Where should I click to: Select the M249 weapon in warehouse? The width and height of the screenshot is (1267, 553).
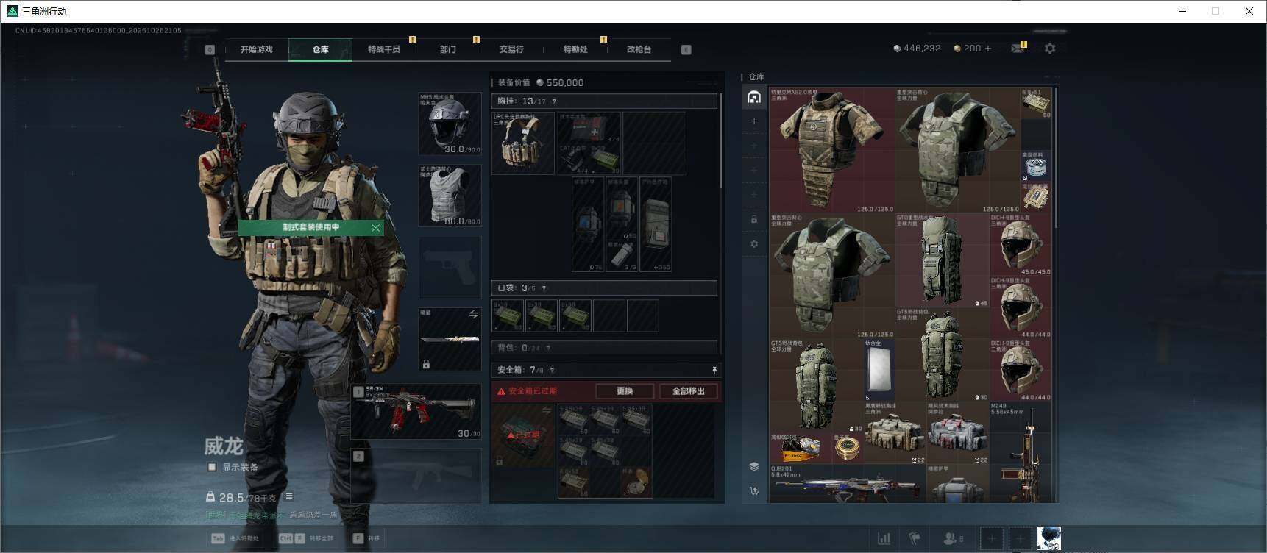point(1021,452)
